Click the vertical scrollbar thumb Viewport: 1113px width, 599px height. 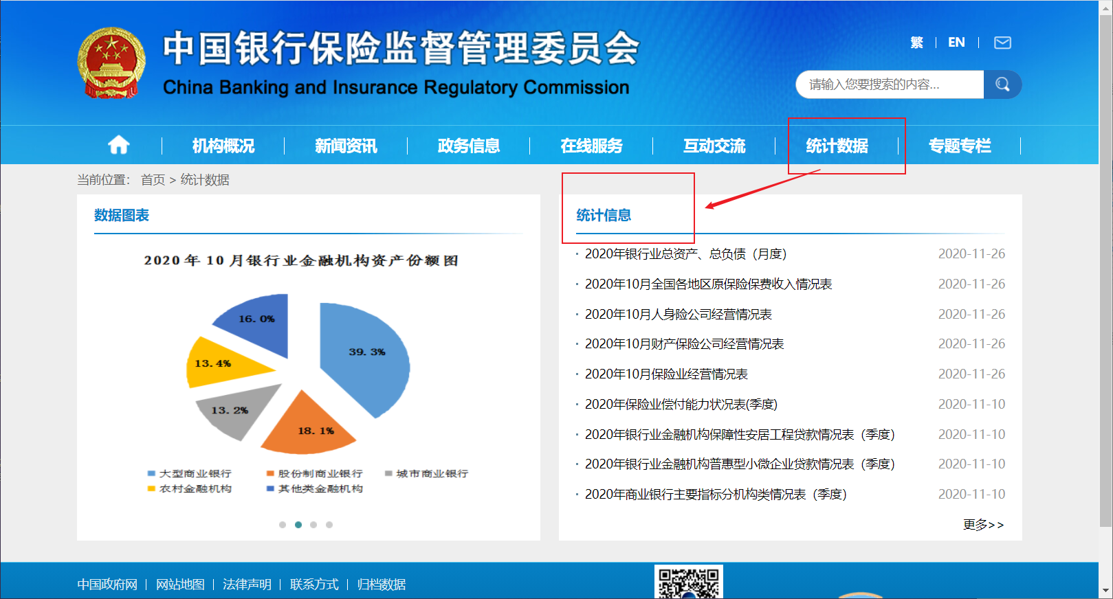coord(1106,270)
